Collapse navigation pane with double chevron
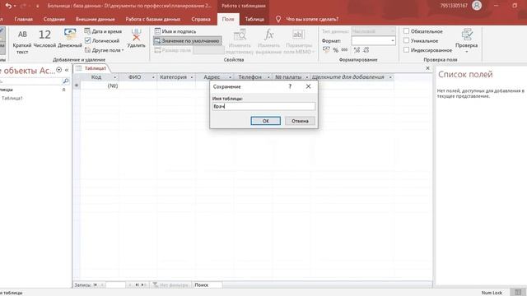This screenshot has width=527, height=296. (67, 70)
